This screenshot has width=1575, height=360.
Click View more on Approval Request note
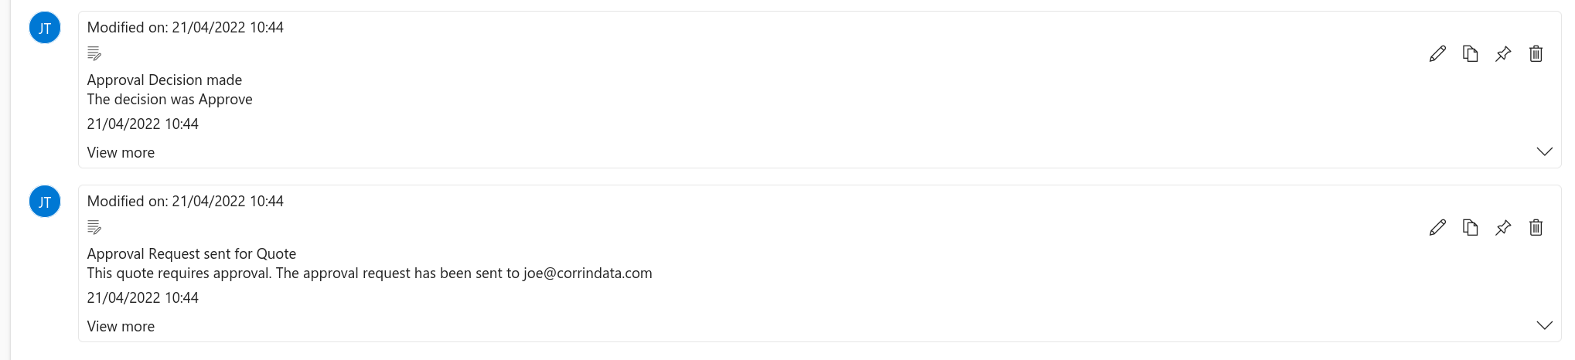tap(121, 327)
